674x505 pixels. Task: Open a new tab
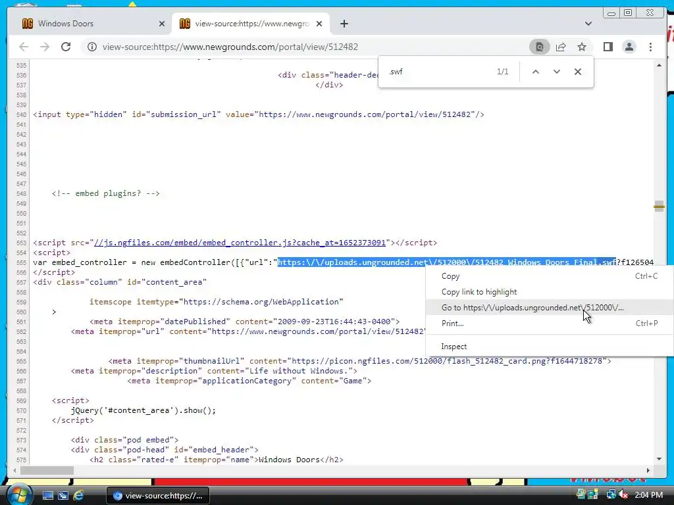(x=344, y=24)
